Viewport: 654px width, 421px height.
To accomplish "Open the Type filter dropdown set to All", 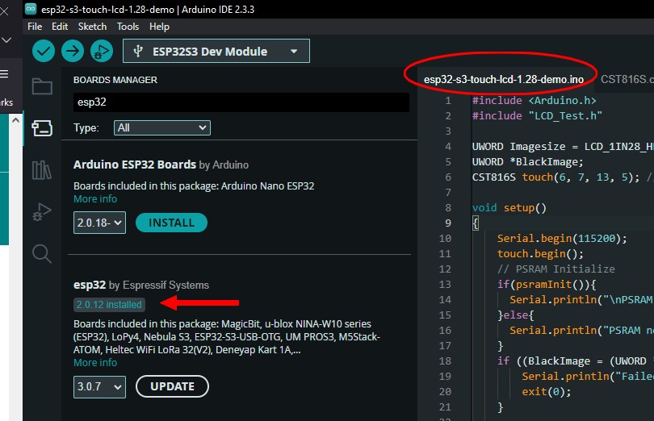I will point(161,127).
